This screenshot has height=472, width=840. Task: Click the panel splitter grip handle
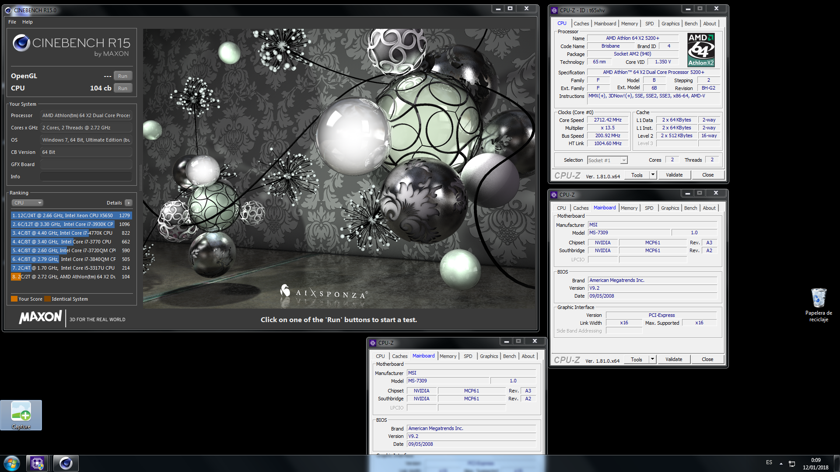[x=140, y=178]
